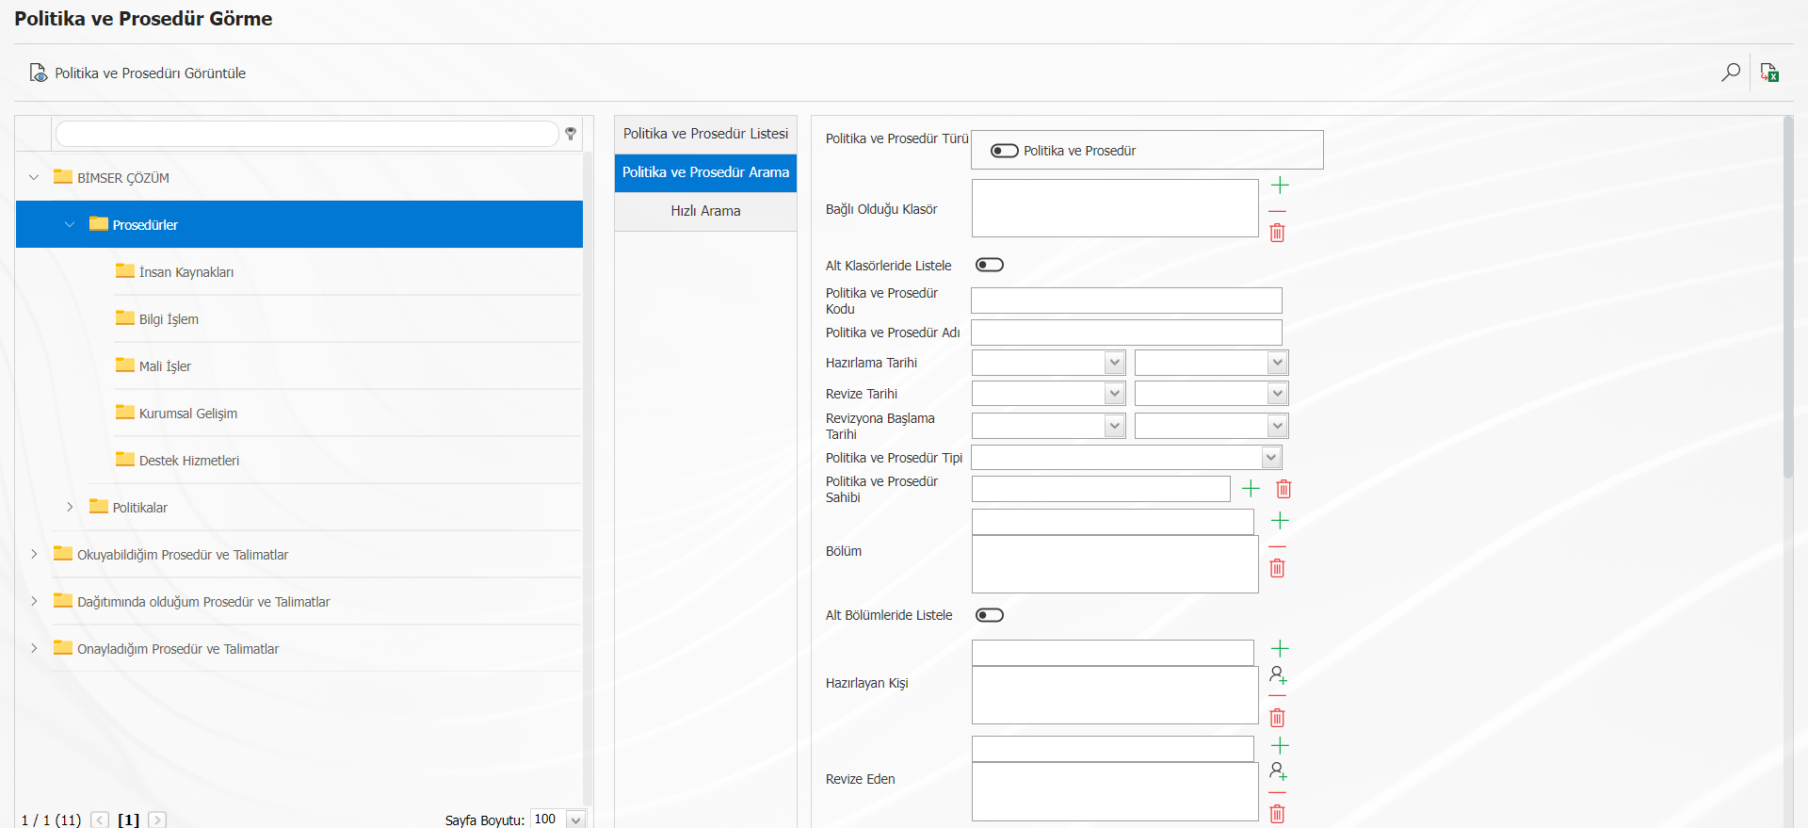Open Sayfa Boyutu page size dropdown

coord(576,820)
